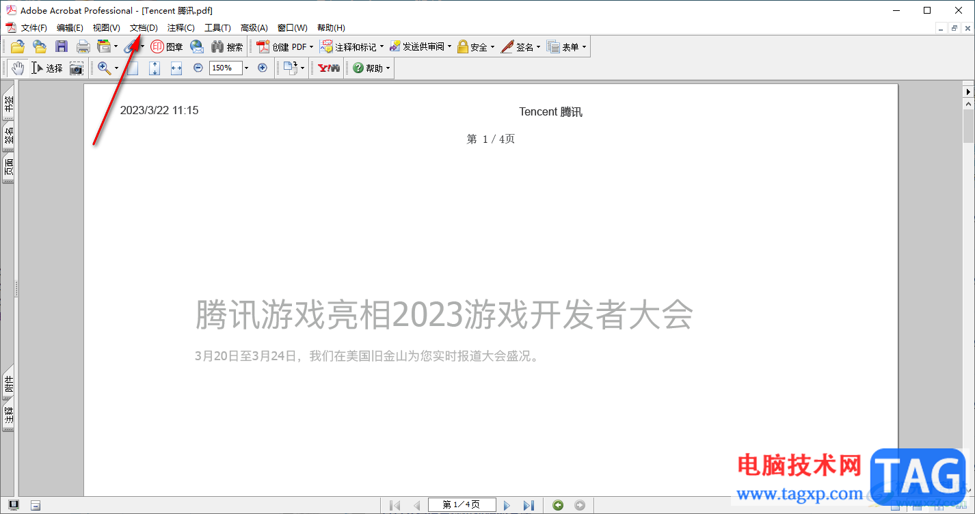Viewport: 975px width, 514px height.
Task: Open the 文档(D) menu
Action: click(x=144, y=27)
